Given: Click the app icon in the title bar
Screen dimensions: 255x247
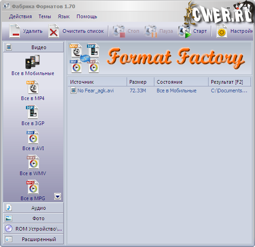Looking at the screenshot, I should click(6, 6).
